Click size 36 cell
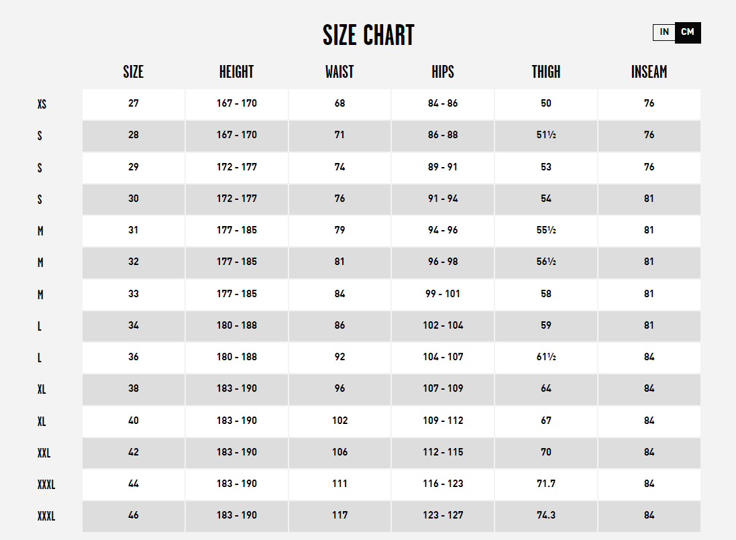The width and height of the screenshot is (736, 540). (x=134, y=357)
